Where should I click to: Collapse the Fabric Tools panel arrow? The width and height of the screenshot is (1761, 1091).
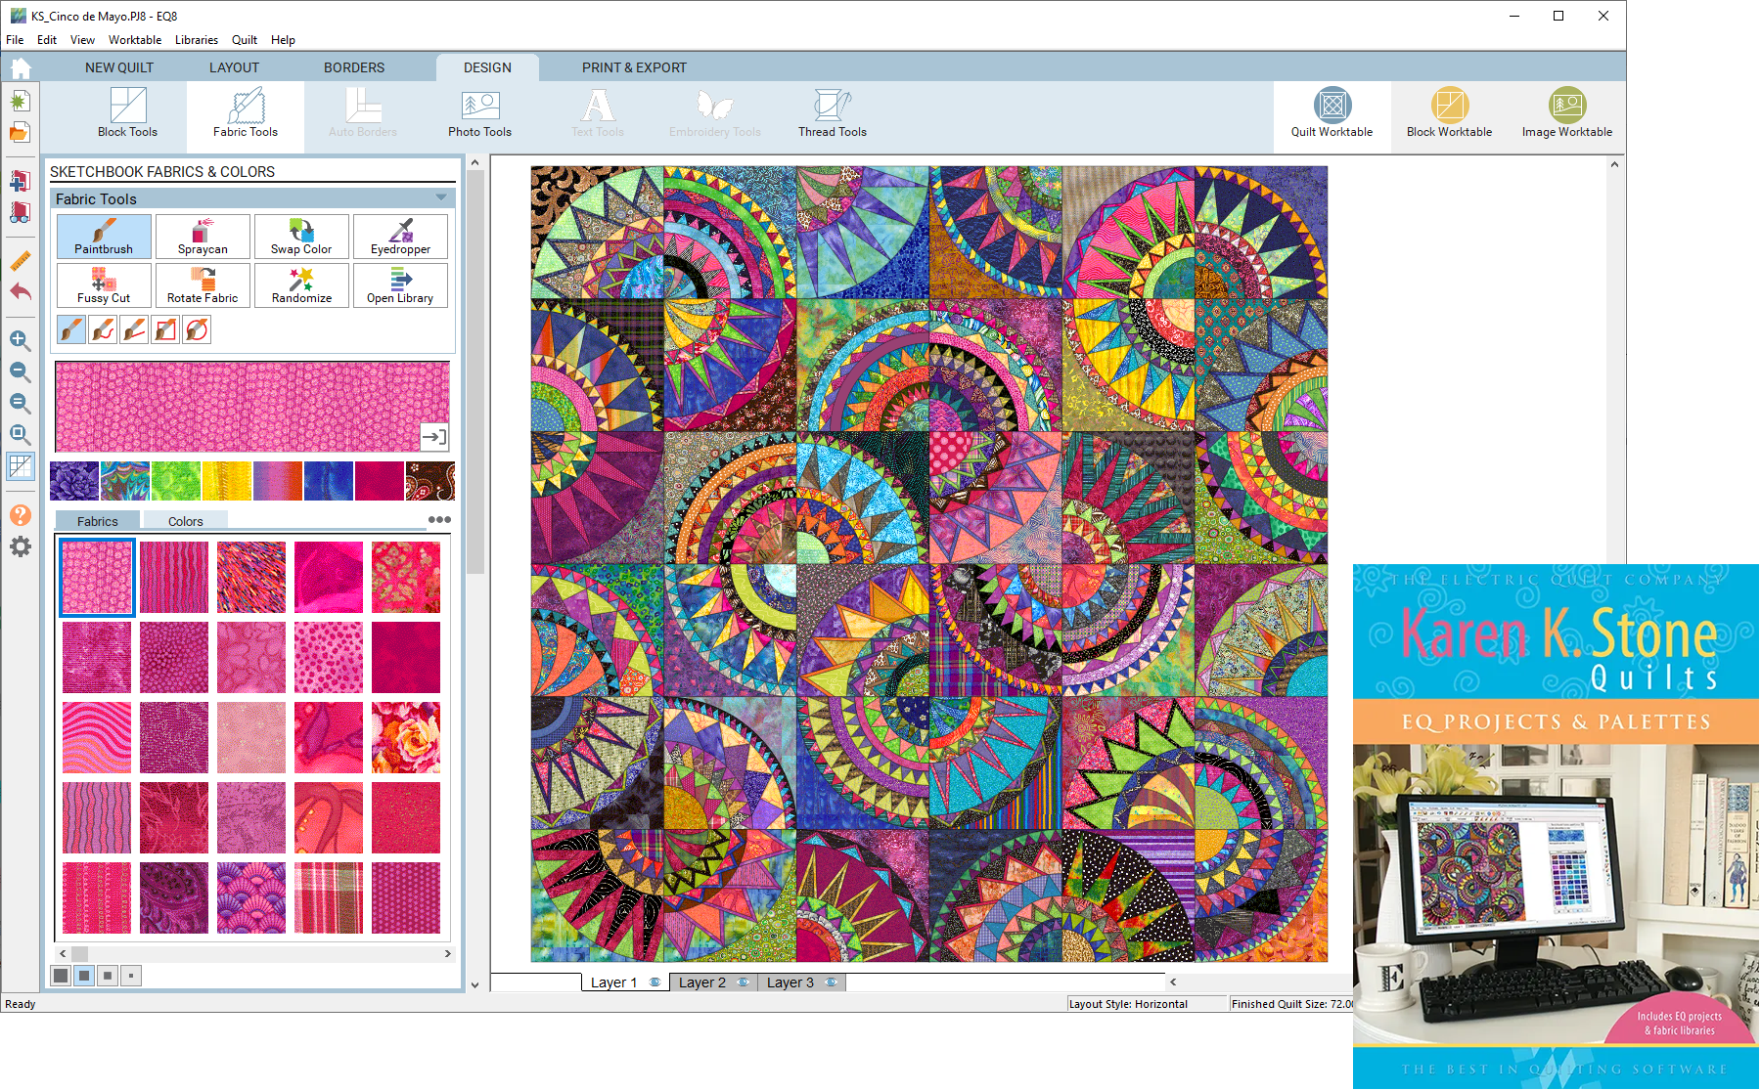441,198
